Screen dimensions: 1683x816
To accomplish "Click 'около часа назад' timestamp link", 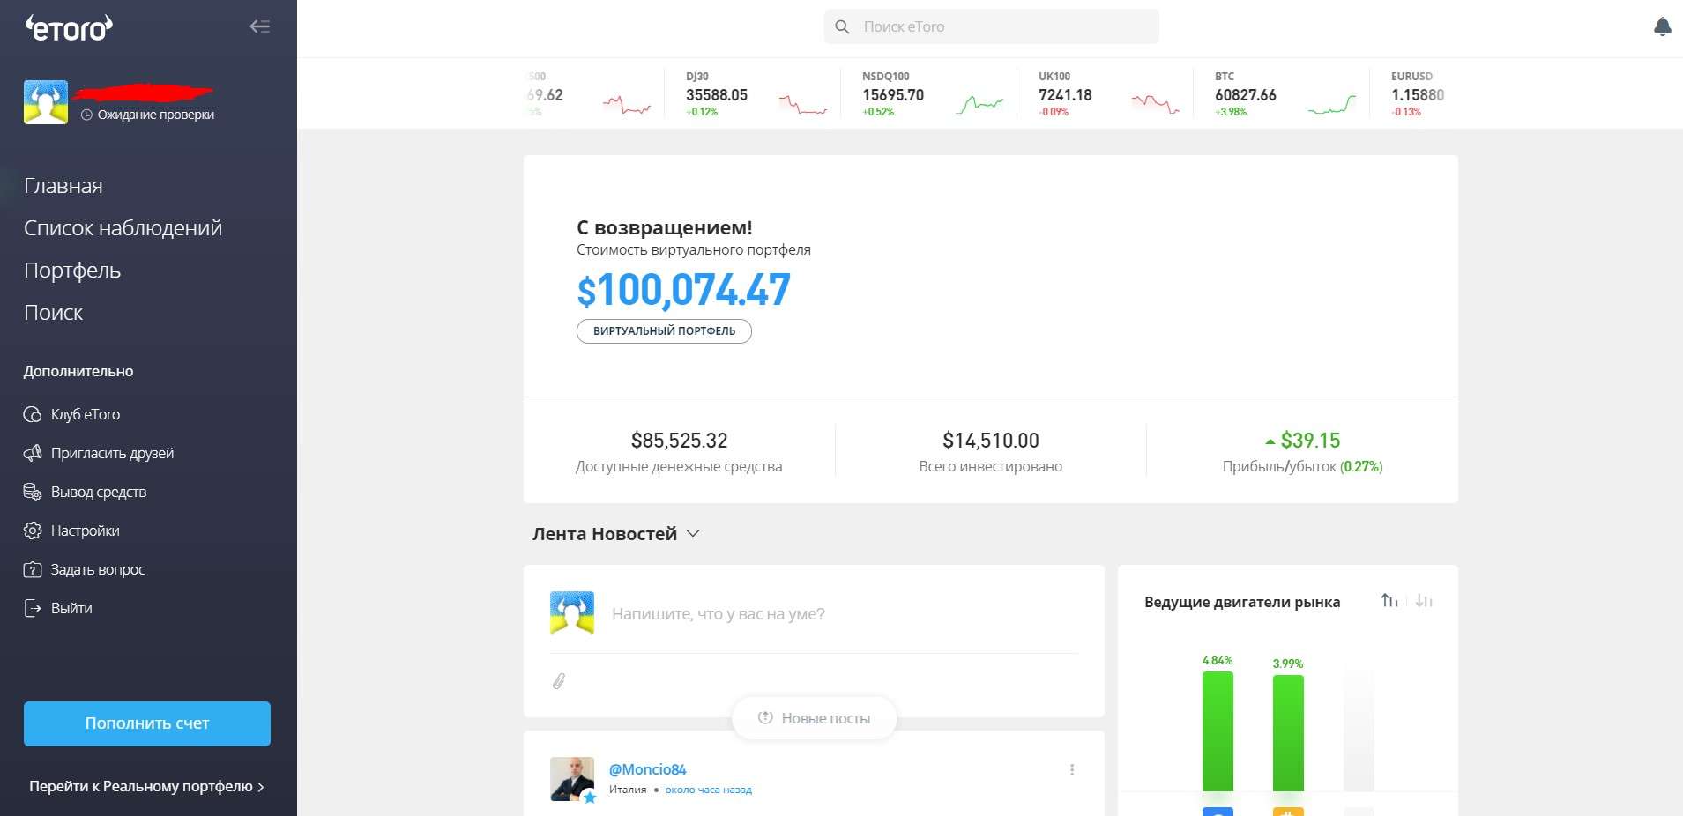I will [x=708, y=790].
